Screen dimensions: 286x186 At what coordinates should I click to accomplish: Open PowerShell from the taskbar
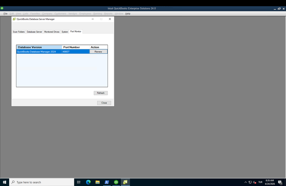click(107, 182)
